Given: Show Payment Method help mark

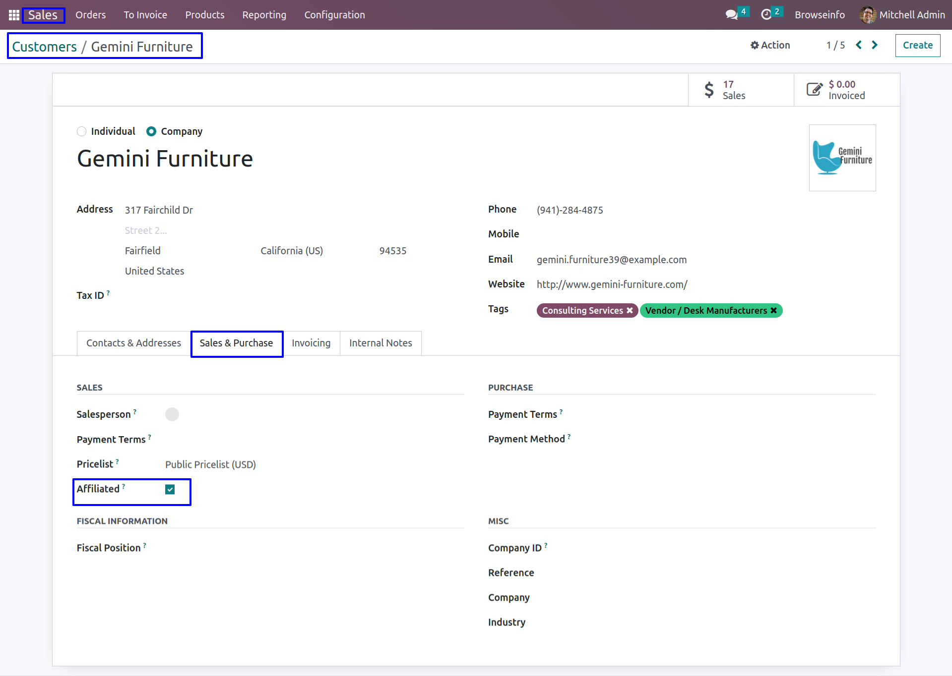Looking at the screenshot, I should [569, 437].
